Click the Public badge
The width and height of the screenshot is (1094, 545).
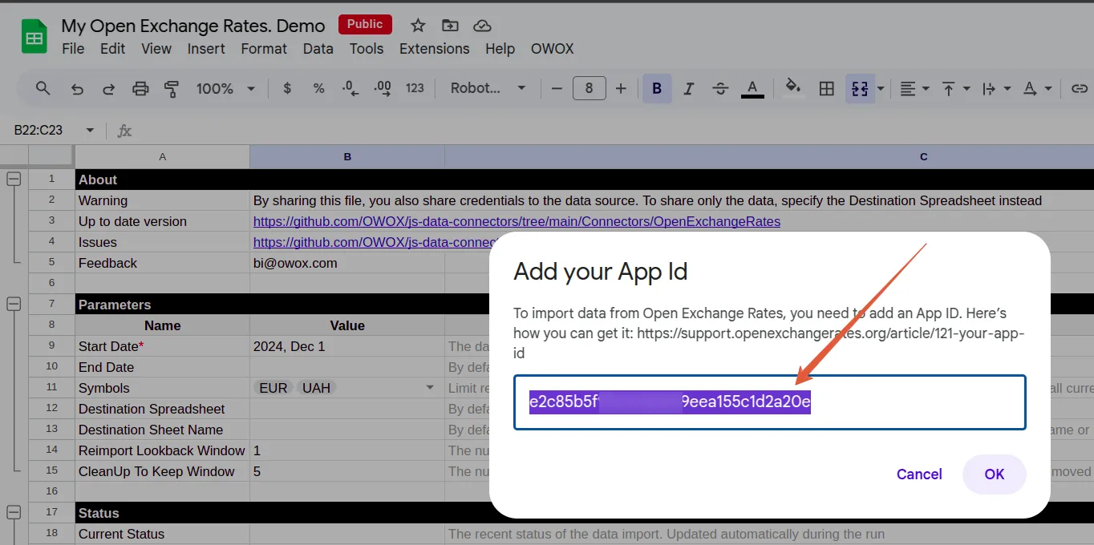[x=365, y=24]
